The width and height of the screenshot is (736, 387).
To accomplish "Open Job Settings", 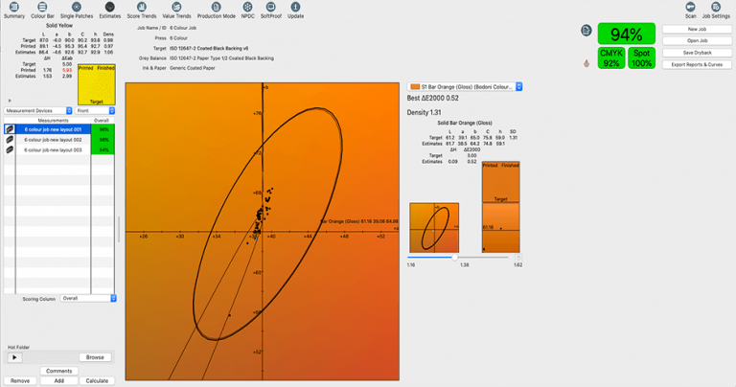I will pyautogui.click(x=715, y=10).
